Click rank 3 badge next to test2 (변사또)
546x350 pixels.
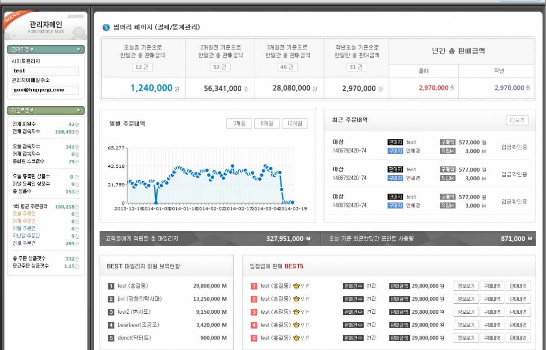(111, 312)
